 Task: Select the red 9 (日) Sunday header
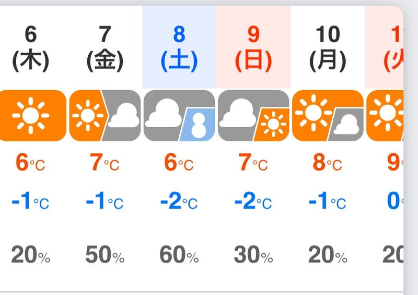pyautogui.click(x=253, y=48)
